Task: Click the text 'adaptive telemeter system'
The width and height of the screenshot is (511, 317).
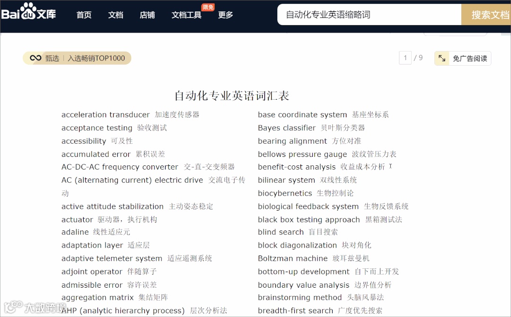Action: [x=112, y=258]
